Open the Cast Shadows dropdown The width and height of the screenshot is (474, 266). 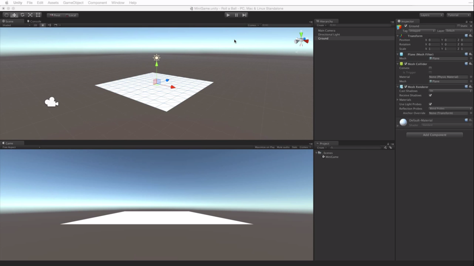(449, 91)
